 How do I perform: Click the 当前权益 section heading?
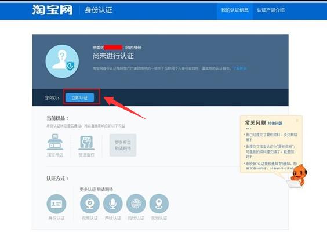(57, 118)
